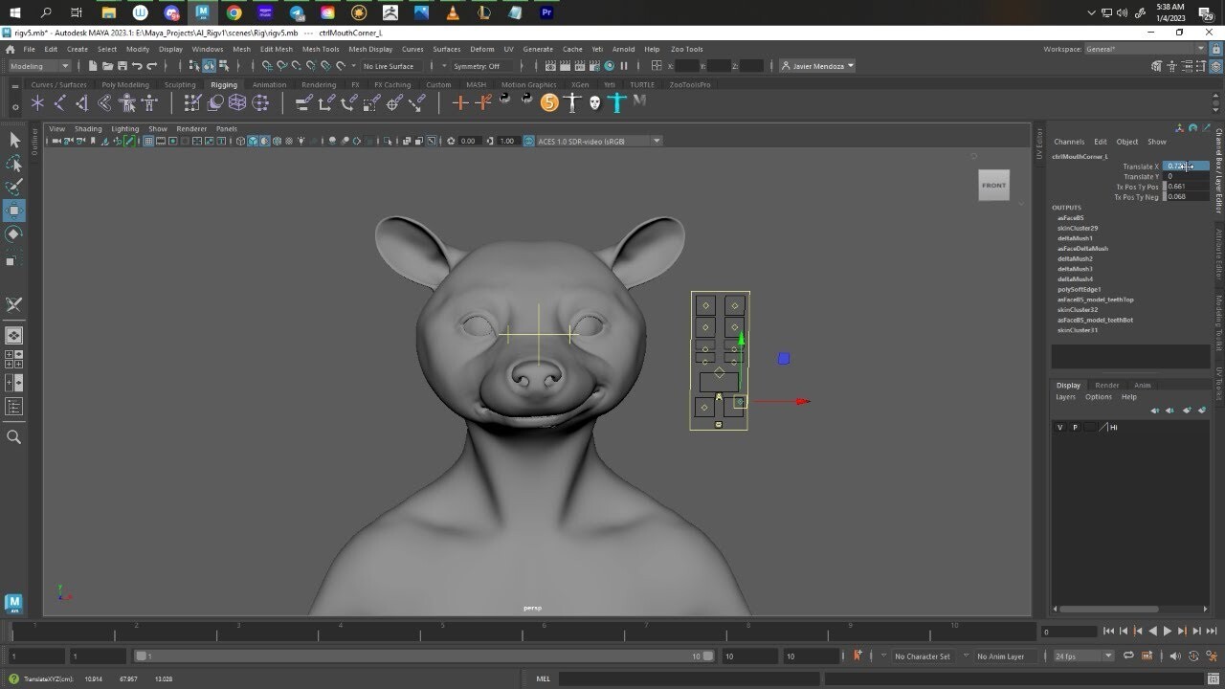Open the No Live Surface dropdown

click(390, 65)
